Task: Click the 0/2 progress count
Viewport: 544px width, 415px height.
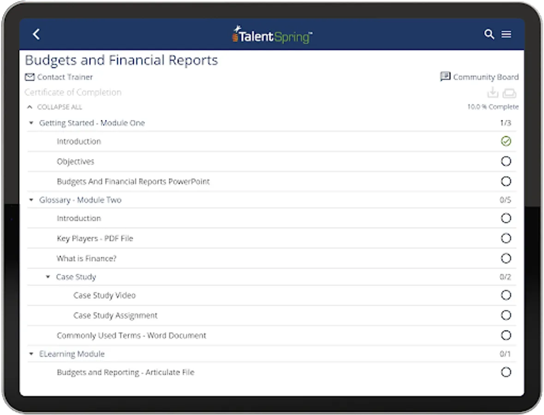Action: [506, 277]
